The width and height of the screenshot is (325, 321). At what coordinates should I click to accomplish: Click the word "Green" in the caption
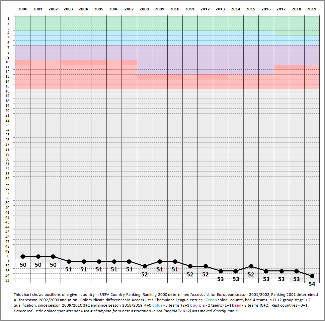211,301
